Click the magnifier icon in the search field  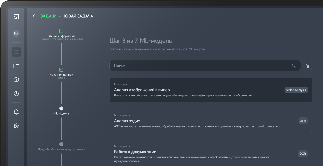tap(294, 66)
